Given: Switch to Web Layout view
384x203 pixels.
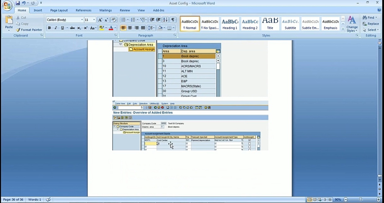Looking at the screenshot, I should 320,200.
